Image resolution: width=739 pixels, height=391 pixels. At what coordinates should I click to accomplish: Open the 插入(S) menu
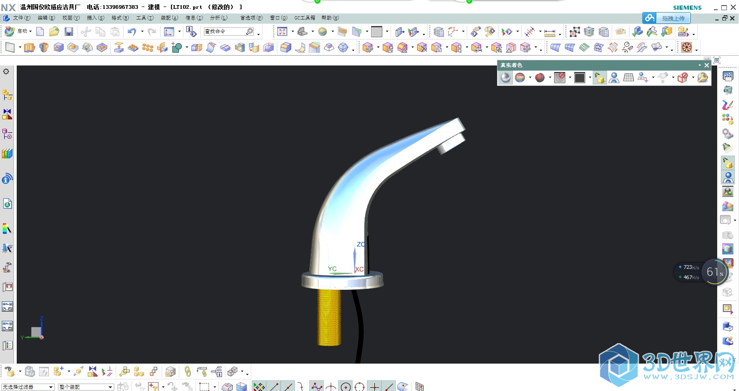96,18
